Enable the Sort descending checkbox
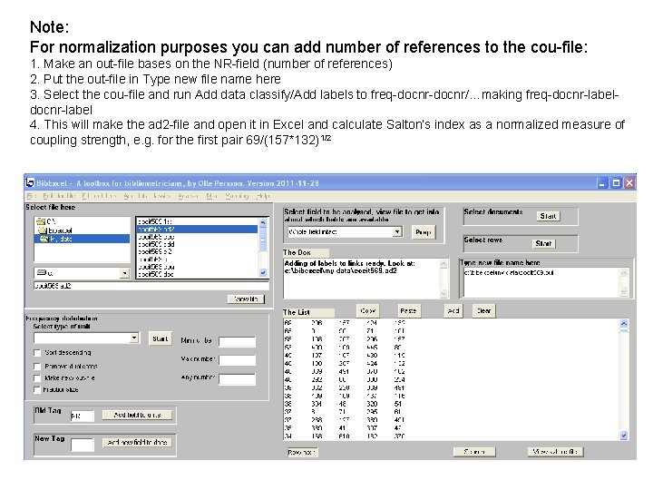 coord(37,353)
